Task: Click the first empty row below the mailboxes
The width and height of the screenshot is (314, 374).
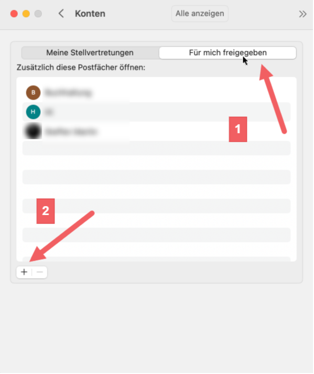Action: click(156, 148)
